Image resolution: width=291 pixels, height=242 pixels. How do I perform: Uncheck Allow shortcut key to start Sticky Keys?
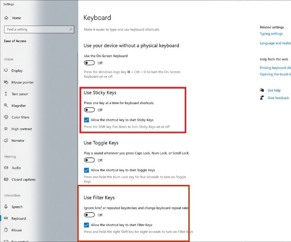86,120
